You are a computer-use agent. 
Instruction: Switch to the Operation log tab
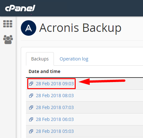pos(74,59)
